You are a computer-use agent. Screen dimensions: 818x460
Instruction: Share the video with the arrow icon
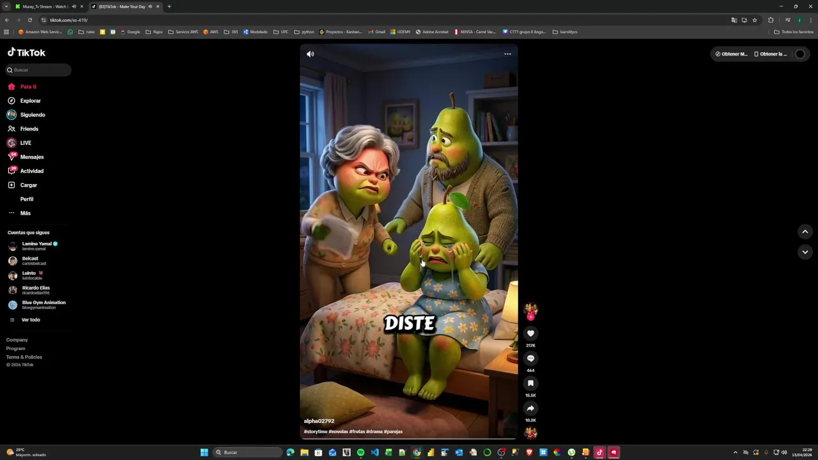click(x=530, y=408)
